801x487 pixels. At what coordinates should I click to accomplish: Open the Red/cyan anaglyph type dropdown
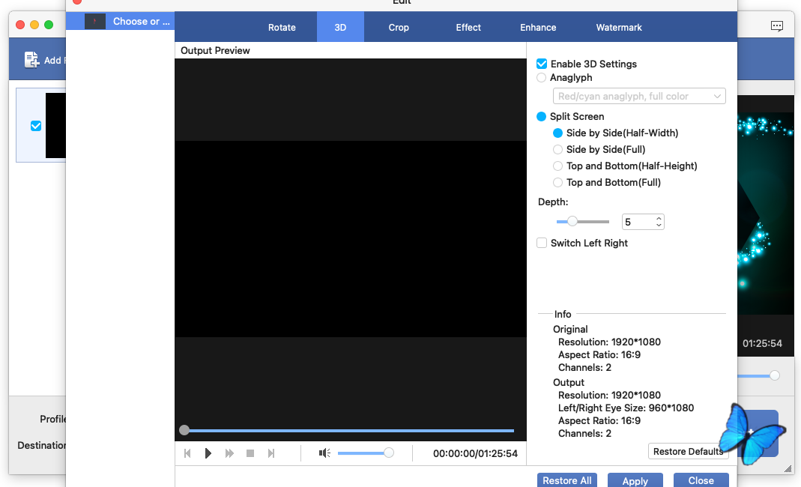tap(638, 96)
